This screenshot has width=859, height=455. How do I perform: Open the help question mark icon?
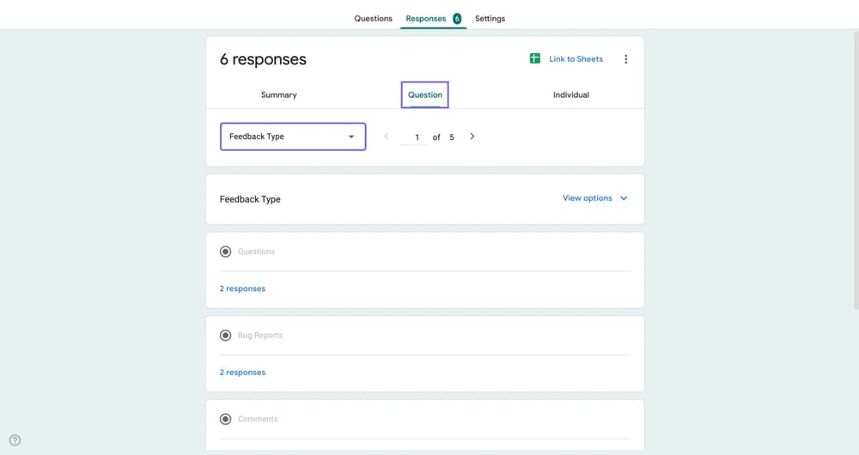(15, 440)
